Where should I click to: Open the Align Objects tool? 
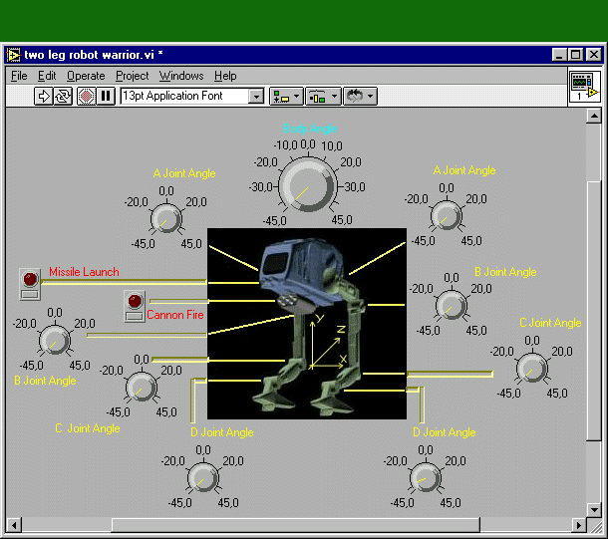point(286,96)
